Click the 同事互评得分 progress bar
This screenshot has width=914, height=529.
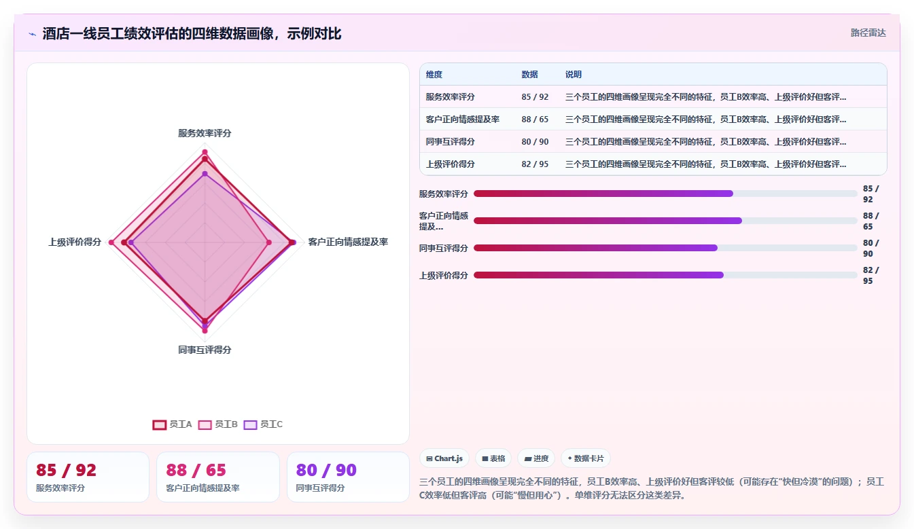pos(665,248)
